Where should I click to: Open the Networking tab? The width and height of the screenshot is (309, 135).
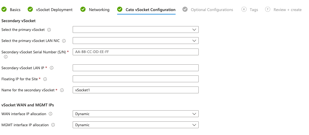coord(99,10)
